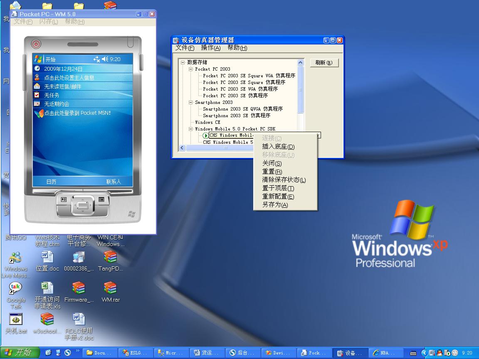Click the green running-emulator play icon in tree
The image size is (479, 359).
(x=205, y=135)
